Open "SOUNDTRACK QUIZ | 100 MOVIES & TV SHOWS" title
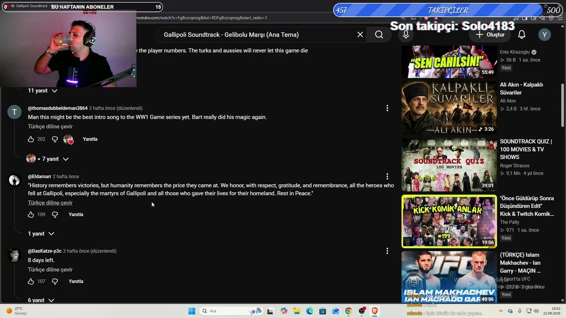 (526, 149)
